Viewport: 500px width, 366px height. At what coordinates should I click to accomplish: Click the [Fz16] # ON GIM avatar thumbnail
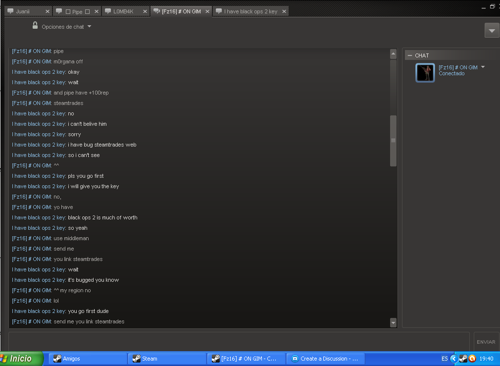pos(425,73)
